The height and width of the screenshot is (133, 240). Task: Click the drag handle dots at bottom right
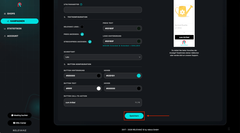229,129
